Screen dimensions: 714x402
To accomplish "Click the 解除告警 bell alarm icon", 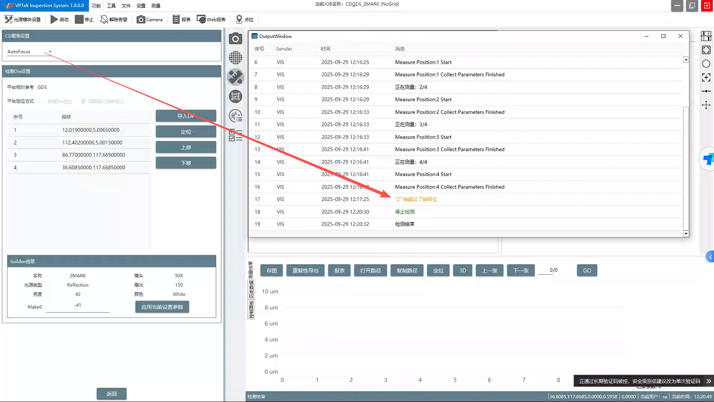I will 104,19.
